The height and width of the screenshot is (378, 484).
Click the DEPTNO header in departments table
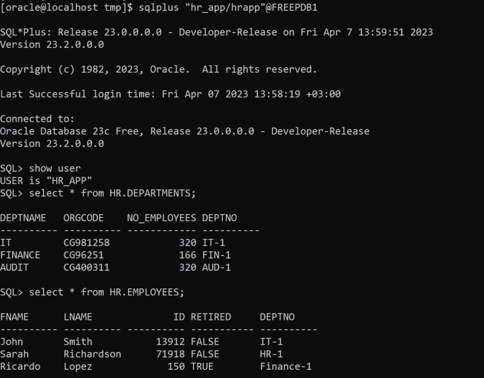pyautogui.click(x=220, y=218)
